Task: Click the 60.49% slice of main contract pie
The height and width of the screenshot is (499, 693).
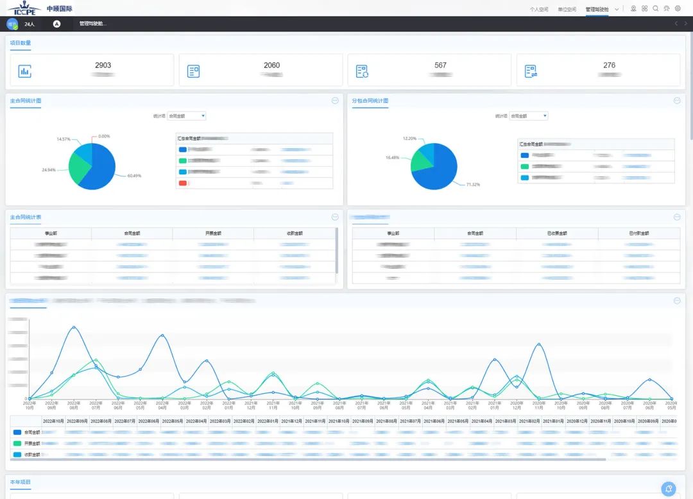Action: tap(101, 170)
